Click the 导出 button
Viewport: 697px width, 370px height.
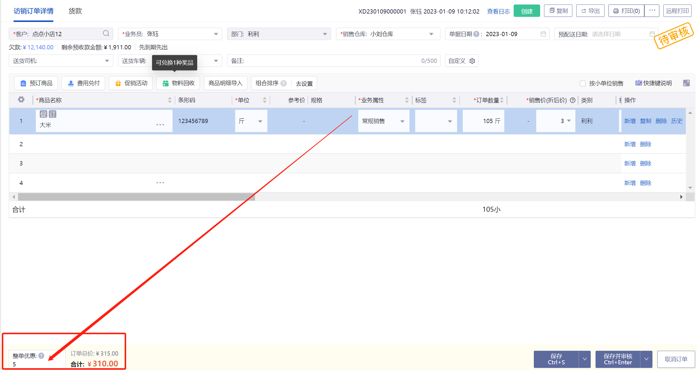[x=590, y=11]
